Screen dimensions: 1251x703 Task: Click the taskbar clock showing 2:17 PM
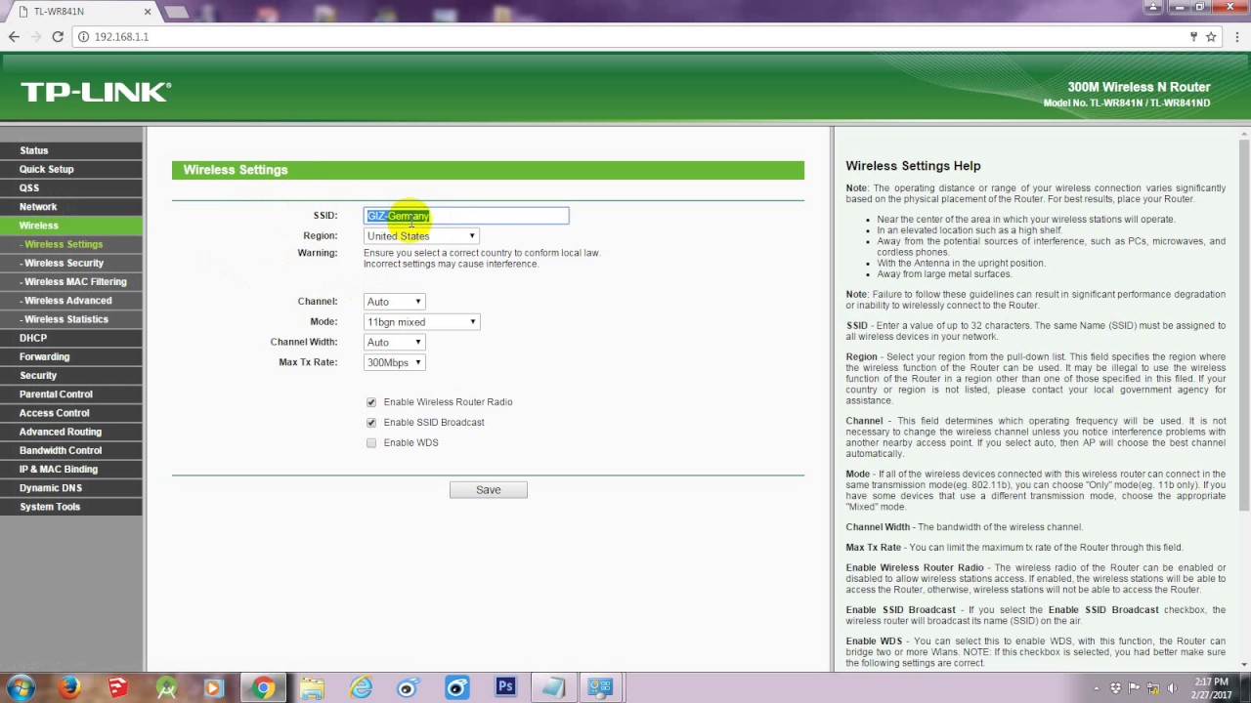pos(1211,687)
